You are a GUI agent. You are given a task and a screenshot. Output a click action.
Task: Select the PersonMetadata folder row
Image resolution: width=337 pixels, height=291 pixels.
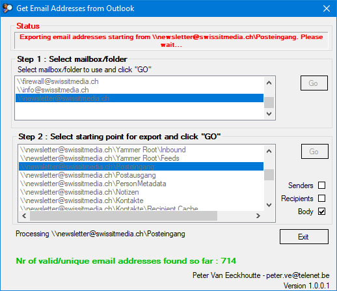(x=141, y=184)
